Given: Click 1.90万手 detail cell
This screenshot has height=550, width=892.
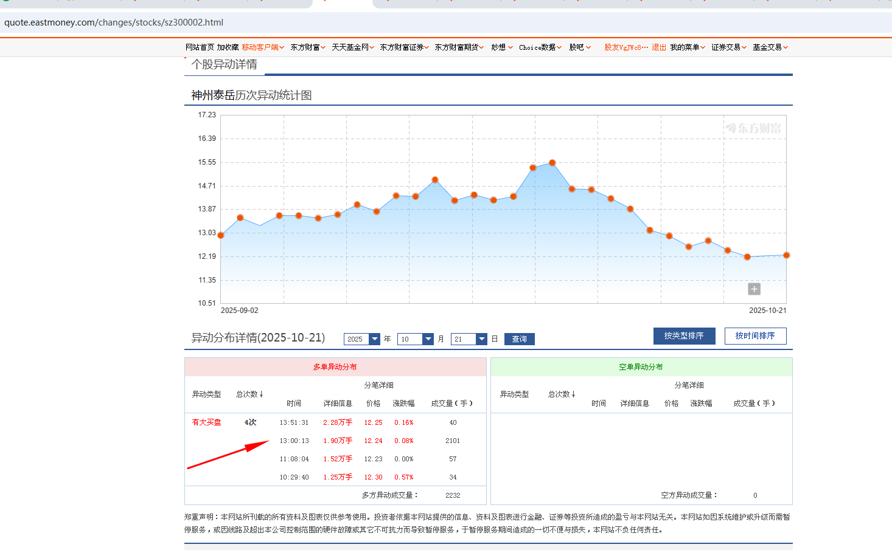Looking at the screenshot, I should [338, 441].
